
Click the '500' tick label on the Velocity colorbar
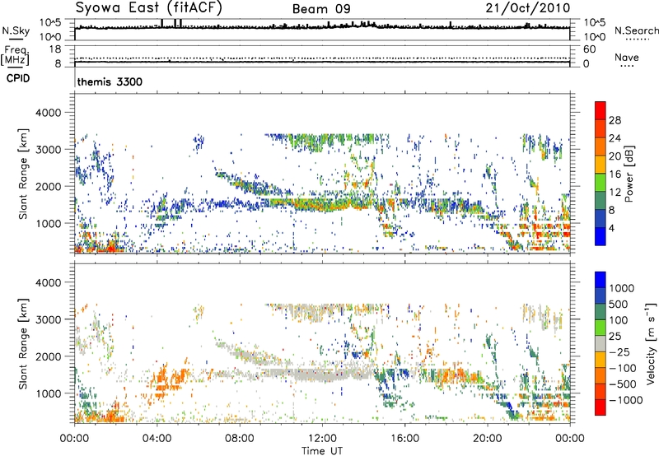(x=620, y=305)
